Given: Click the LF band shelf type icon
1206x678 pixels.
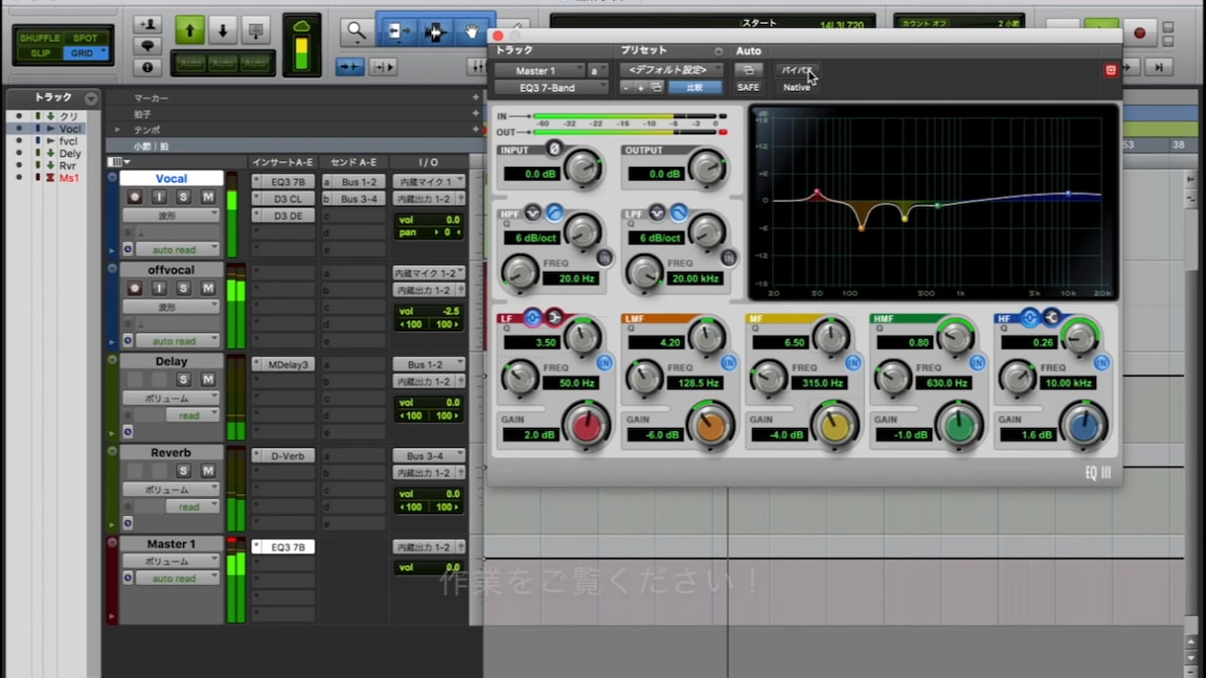Looking at the screenshot, I should tap(554, 317).
